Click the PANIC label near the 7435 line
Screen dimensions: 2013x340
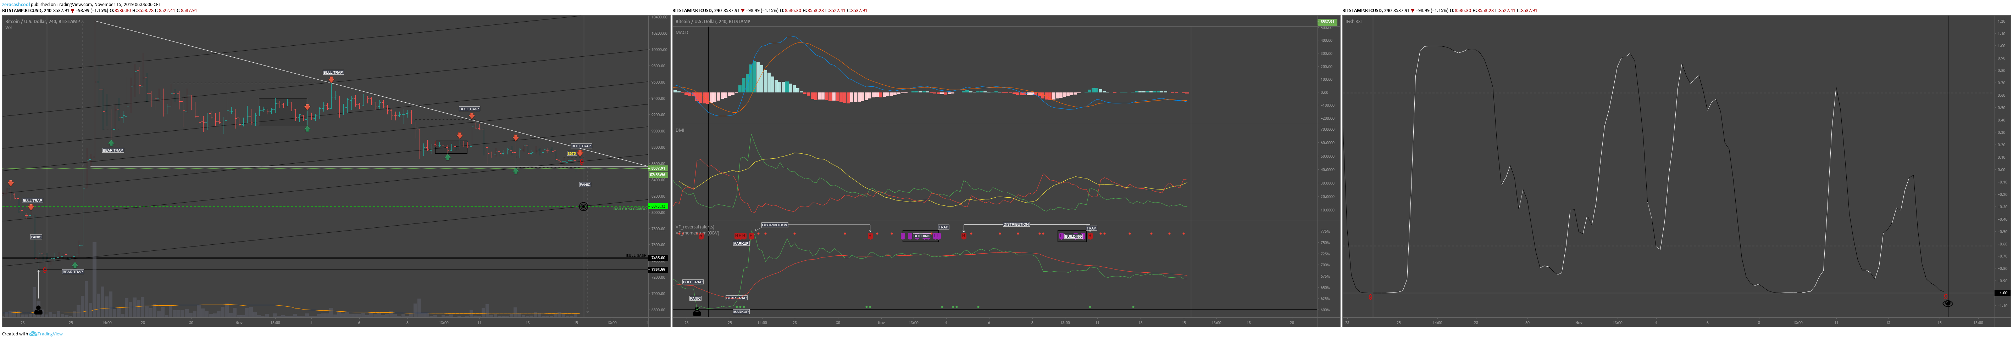pyautogui.click(x=36, y=236)
